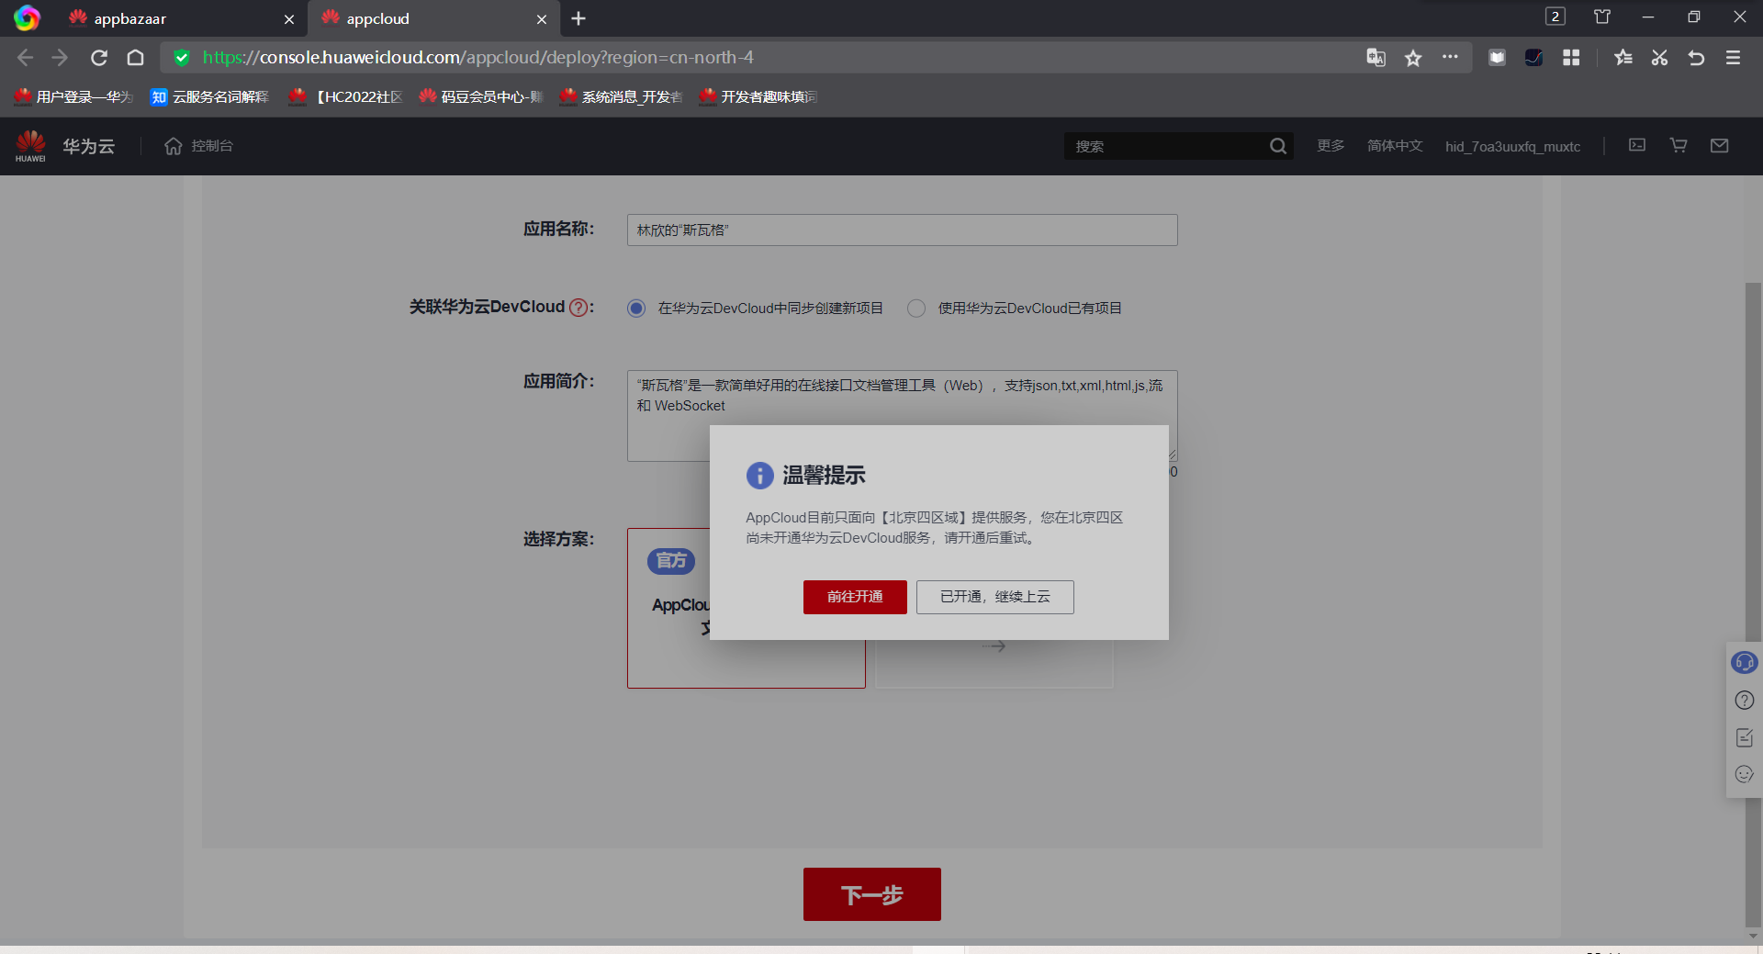Image resolution: width=1763 pixels, height=954 pixels.
Task: Click the 前往开通 button
Action: tap(855, 597)
